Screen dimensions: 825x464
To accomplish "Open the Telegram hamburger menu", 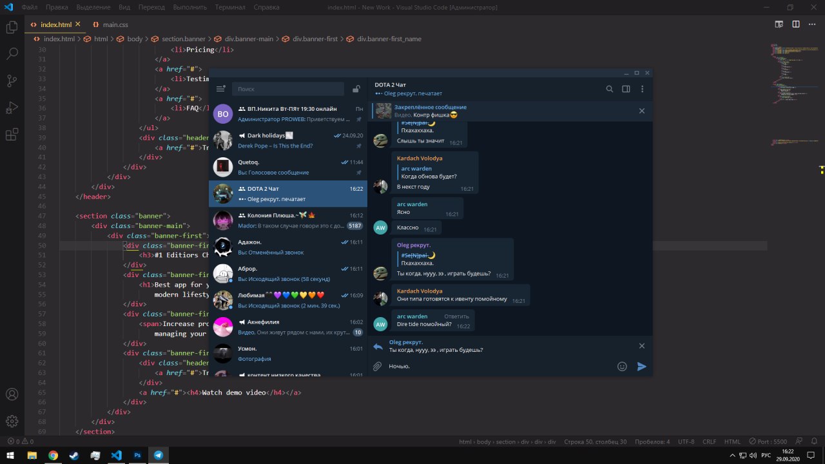I will tap(220, 89).
